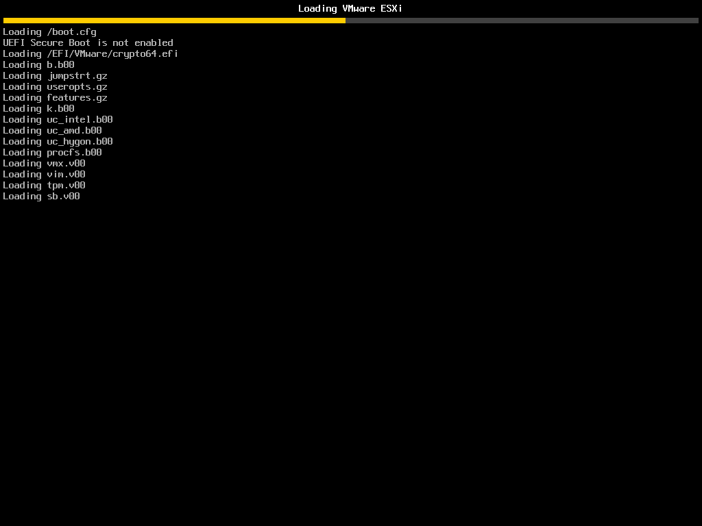
Task: Select the Loading b.b00 line
Action: pyautogui.click(x=38, y=64)
